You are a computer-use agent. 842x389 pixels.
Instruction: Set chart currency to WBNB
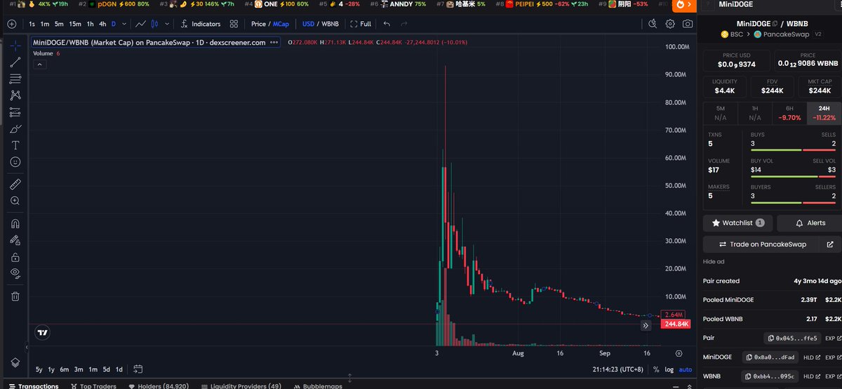330,24
